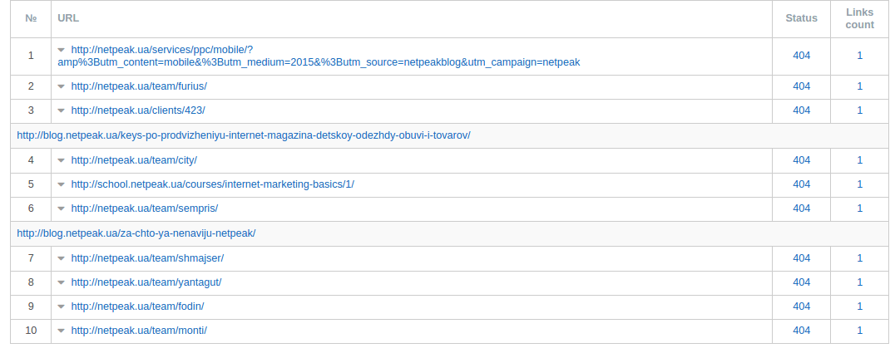Click row number 7 cell

pyautogui.click(x=31, y=258)
